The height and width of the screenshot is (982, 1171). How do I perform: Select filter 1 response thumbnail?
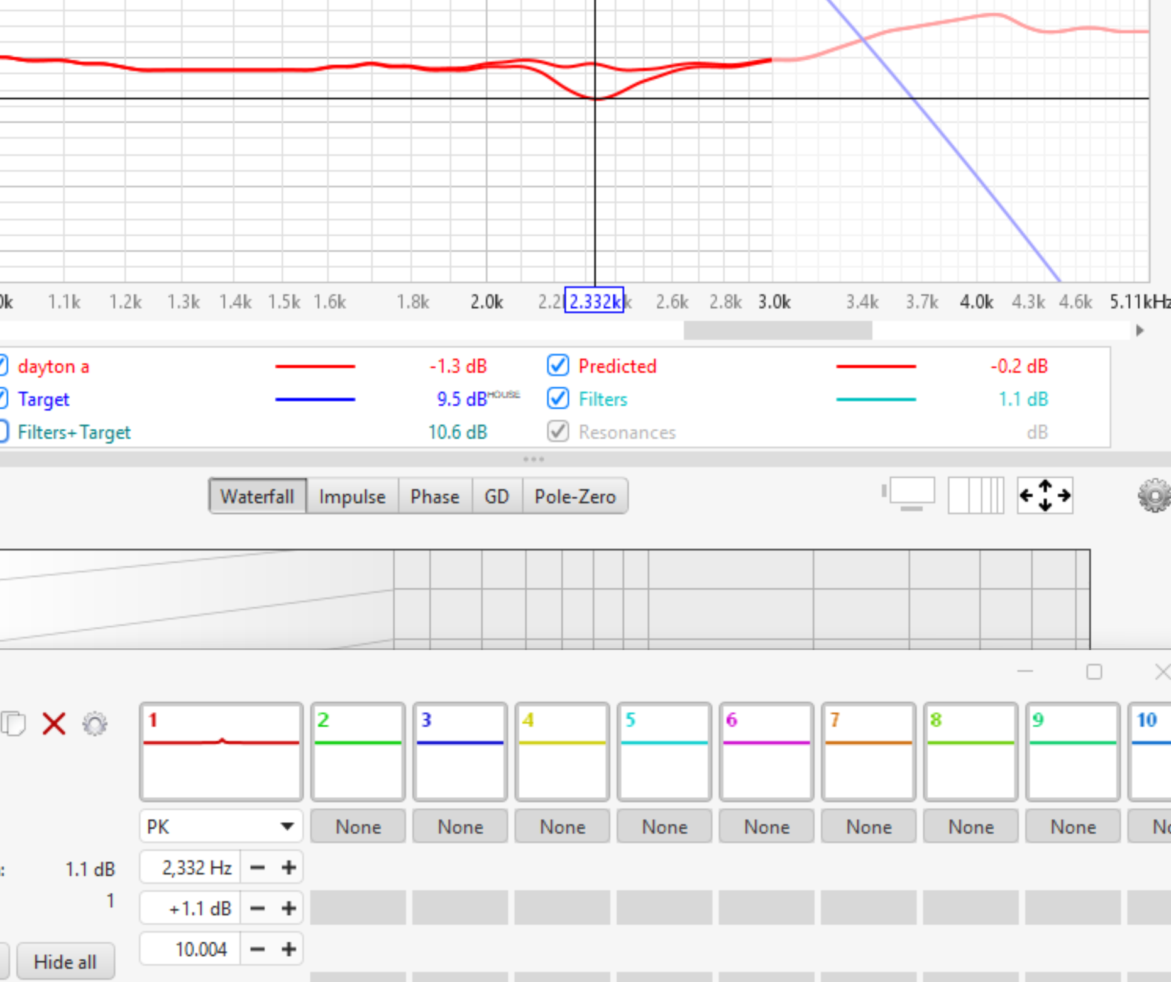(x=221, y=752)
